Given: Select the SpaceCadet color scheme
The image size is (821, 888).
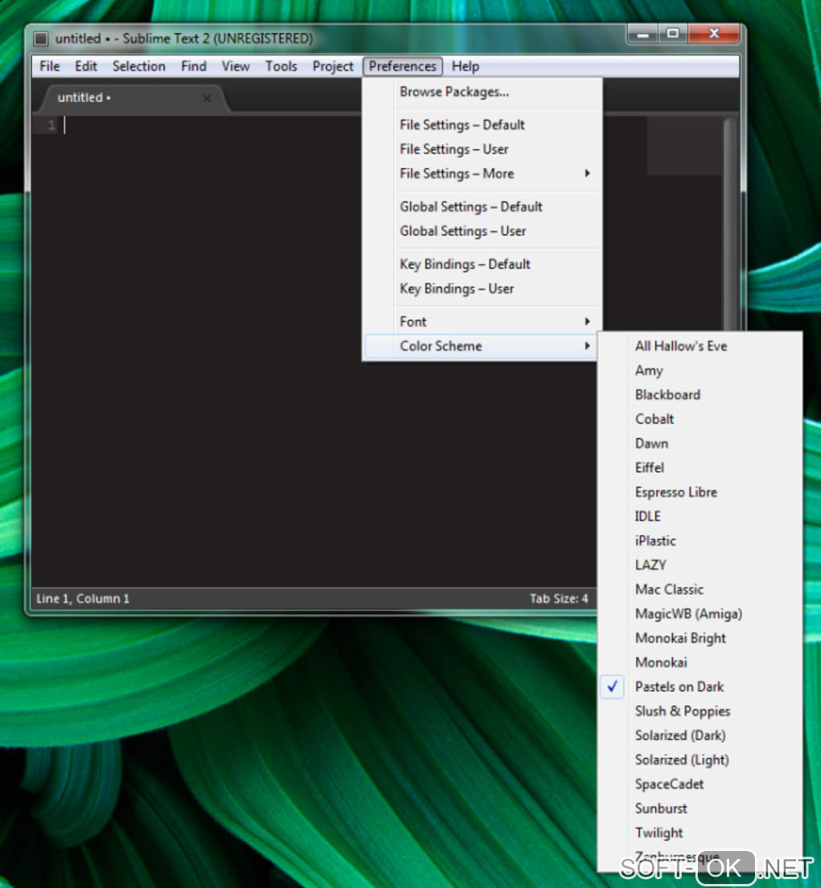Looking at the screenshot, I should 699,784.
